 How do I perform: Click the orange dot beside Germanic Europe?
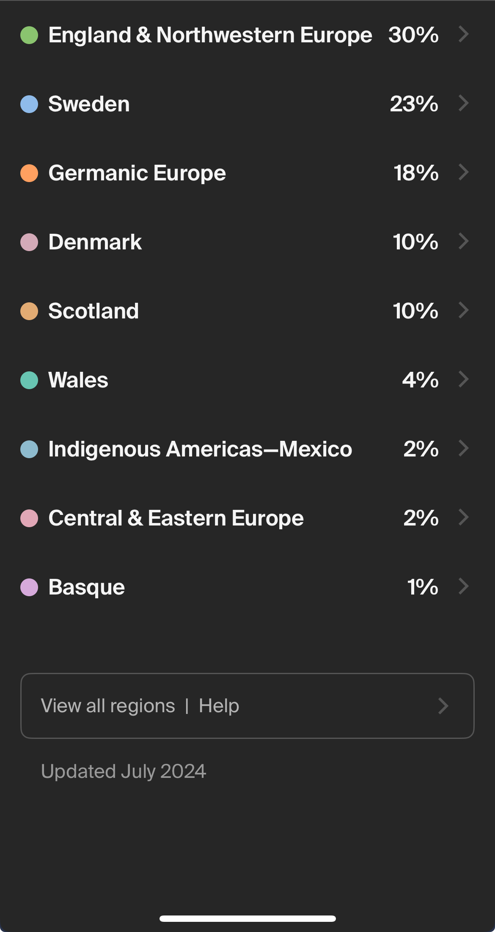29,173
